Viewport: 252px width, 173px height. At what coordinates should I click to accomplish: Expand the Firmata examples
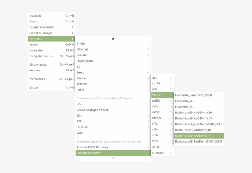pyautogui.click(x=82, y=55)
